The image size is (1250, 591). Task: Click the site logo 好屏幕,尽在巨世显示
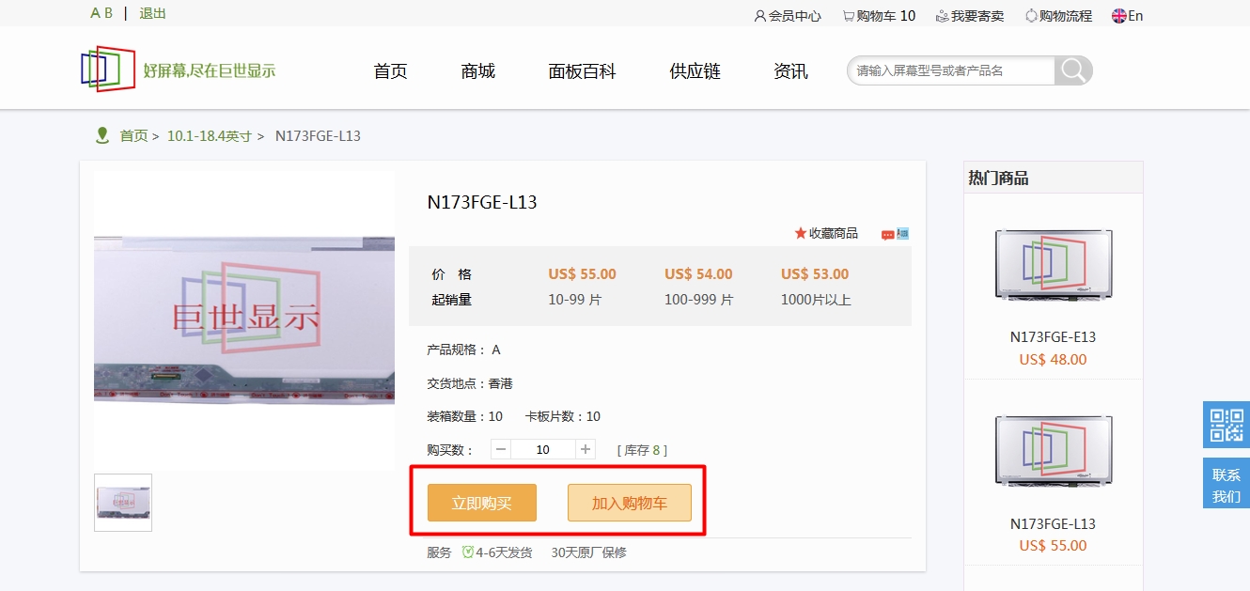pyautogui.click(x=178, y=69)
